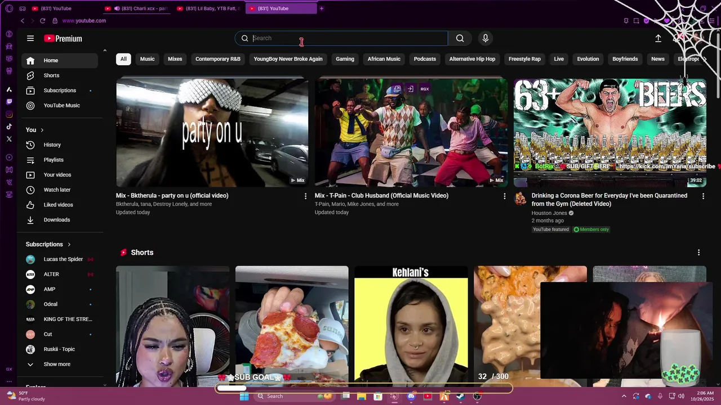Open Liked videos
The height and width of the screenshot is (405, 721).
[60, 205]
